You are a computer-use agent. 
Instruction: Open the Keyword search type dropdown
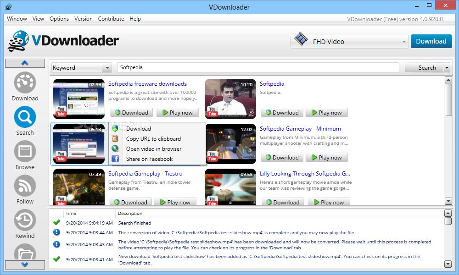pyautogui.click(x=82, y=68)
